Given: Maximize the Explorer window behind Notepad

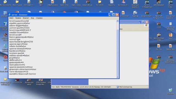Looking at the screenshot, I should [143, 22].
